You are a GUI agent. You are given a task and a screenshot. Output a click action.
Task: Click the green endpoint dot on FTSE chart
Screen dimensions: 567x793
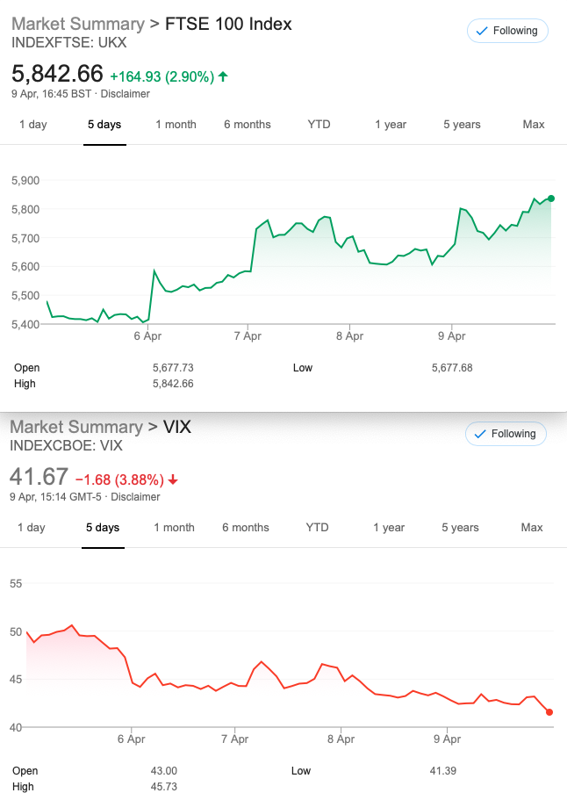tap(551, 198)
